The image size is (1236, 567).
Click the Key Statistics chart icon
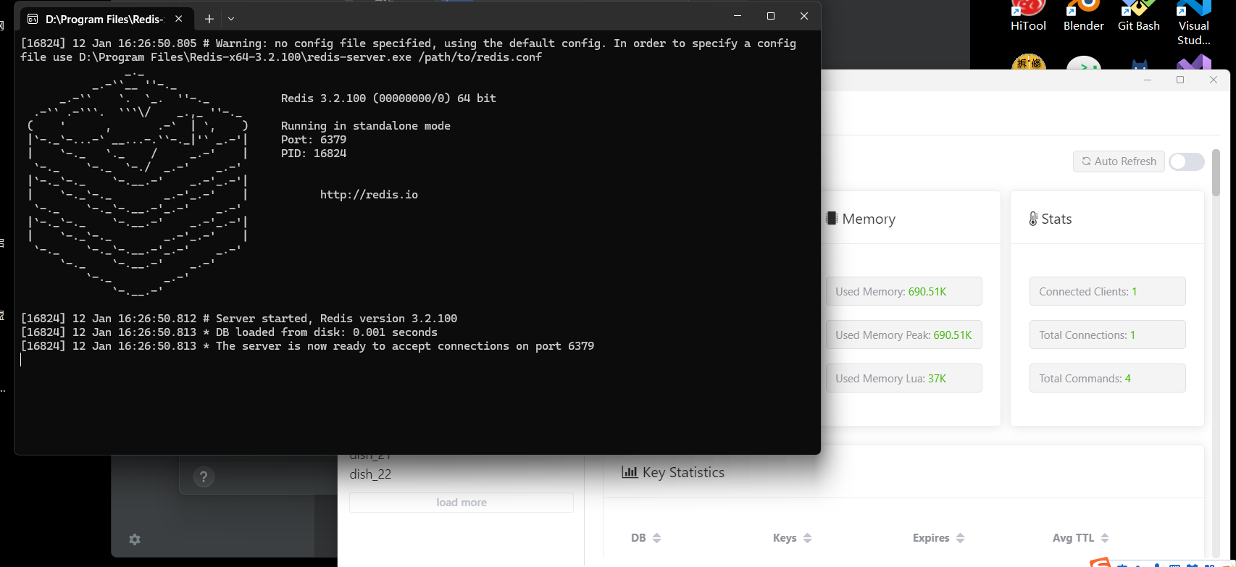coord(630,472)
